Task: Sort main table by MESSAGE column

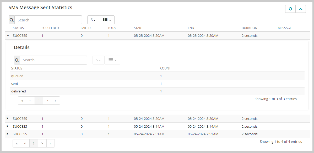Action: [285, 28]
